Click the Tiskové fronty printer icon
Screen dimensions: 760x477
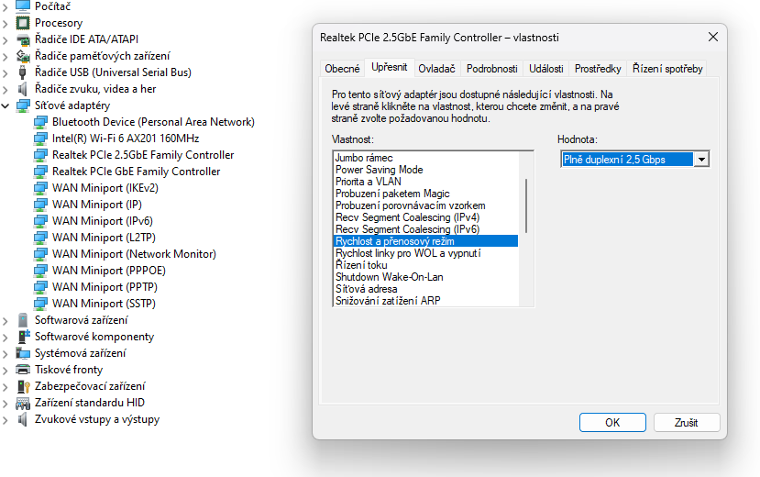[x=24, y=370]
